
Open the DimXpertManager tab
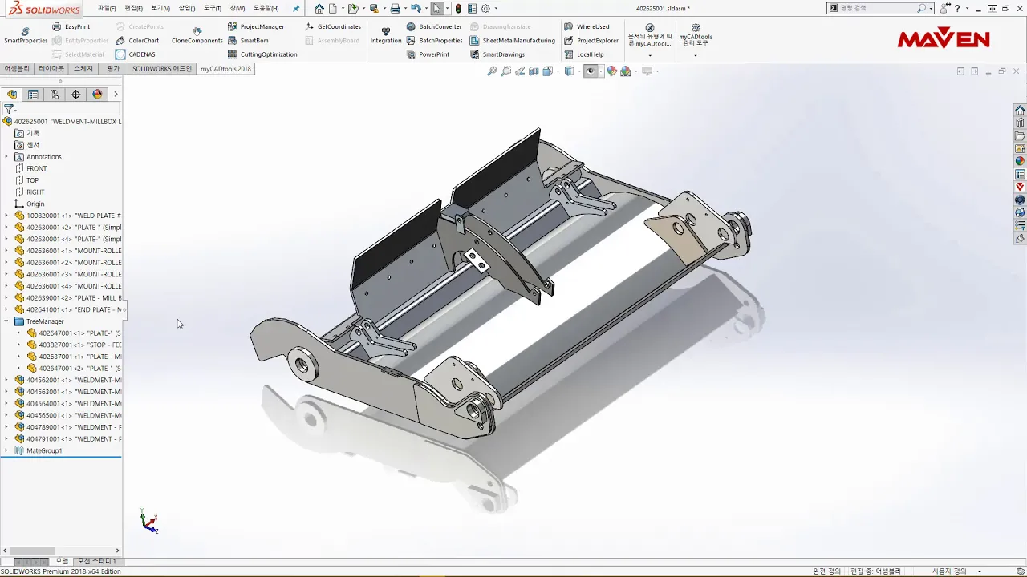pyautogui.click(x=76, y=95)
